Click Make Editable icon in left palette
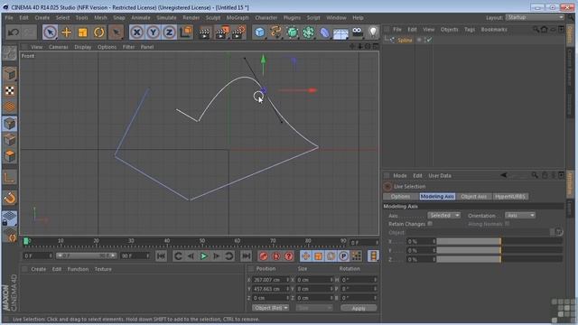 (x=10, y=54)
